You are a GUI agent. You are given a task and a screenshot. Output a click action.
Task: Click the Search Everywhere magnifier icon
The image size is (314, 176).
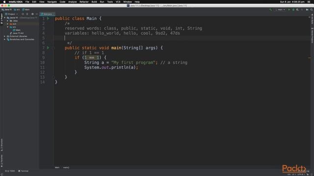click(312, 10)
